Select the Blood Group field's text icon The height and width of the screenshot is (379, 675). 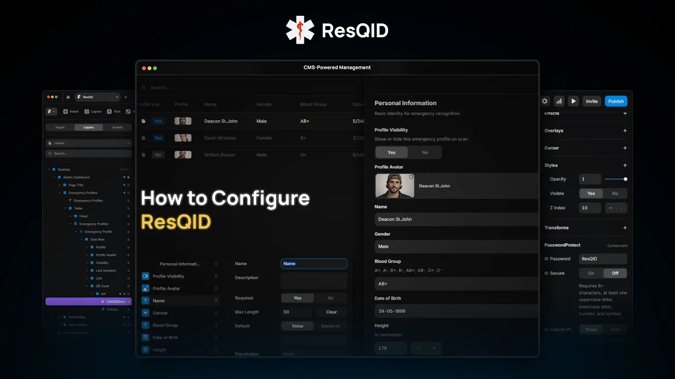point(146,325)
